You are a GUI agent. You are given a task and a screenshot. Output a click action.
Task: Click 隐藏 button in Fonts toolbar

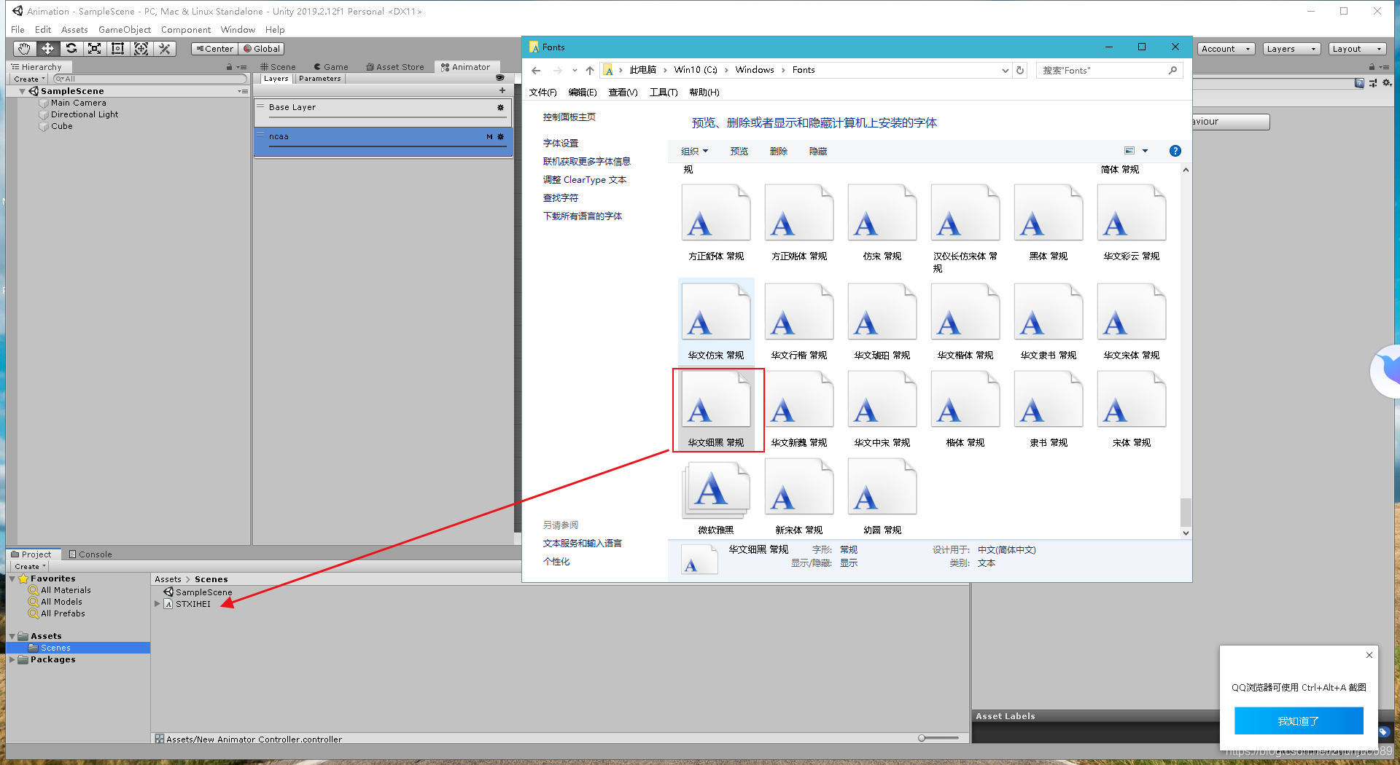(x=818, y=152)
